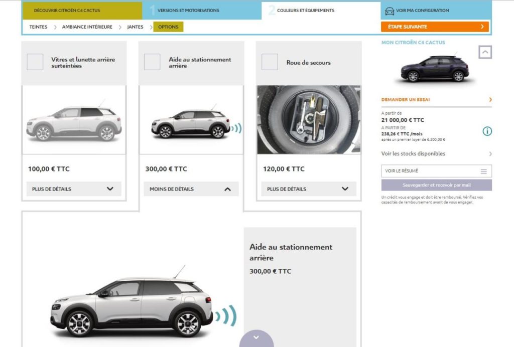514x347 pixels.
Task: Click the Mon Citroën C4 Cactus heading
Action: tap(413, 43)
